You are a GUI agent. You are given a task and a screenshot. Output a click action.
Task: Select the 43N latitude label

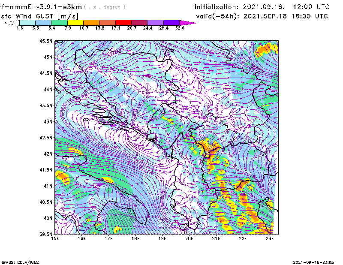[x=48, y=121]
